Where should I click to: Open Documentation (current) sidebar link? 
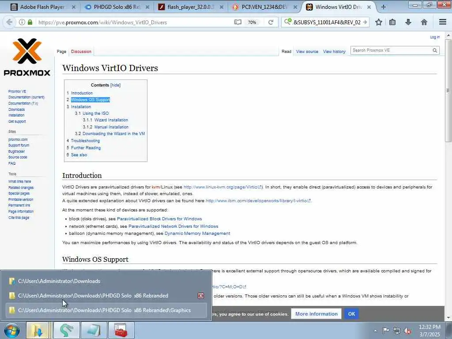[x=26, y=97]
